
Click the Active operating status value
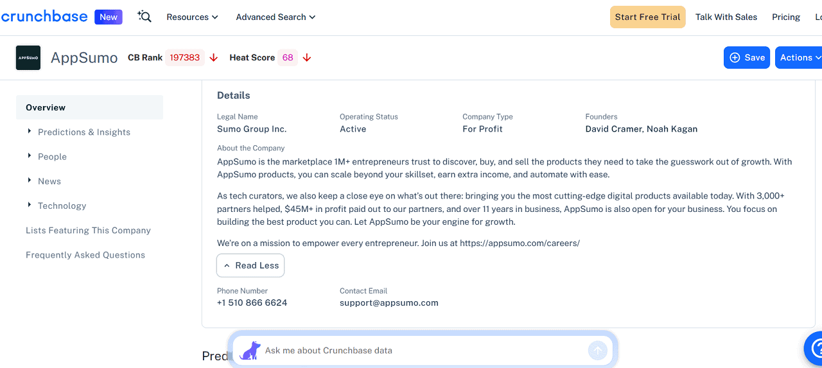pyautogui.click(x=353, y=129)
